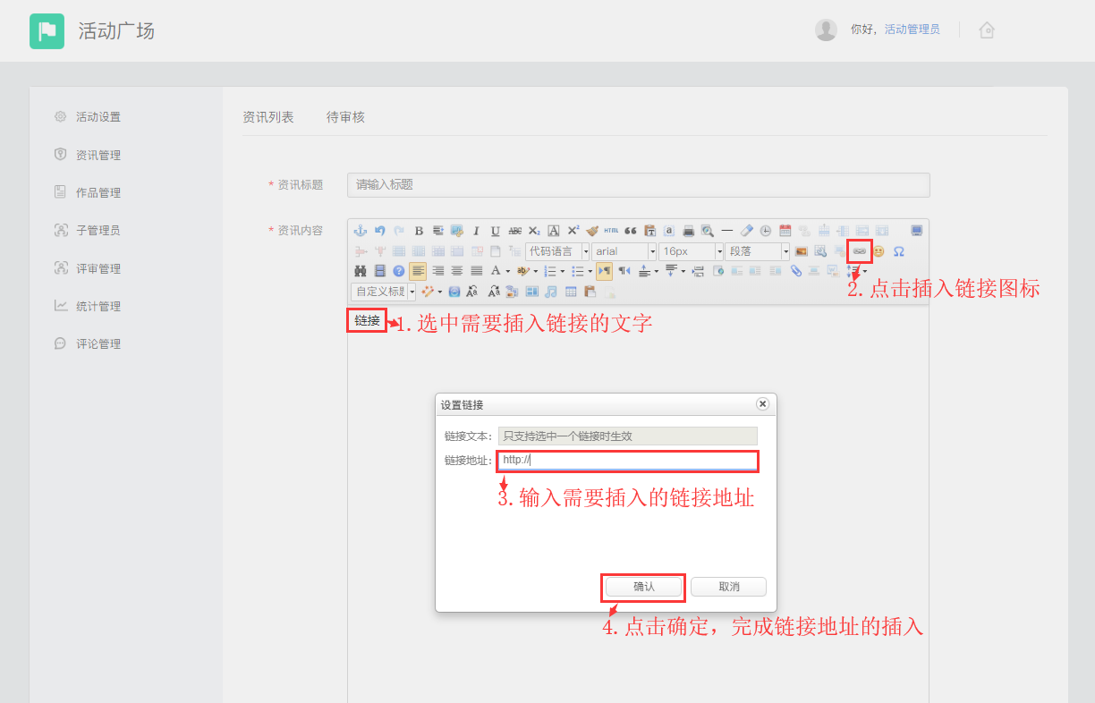The width and height of the screenshot is (1095, 703).
Task: Click the insert link icon in toolbar
Action: (x=859, y=251)
